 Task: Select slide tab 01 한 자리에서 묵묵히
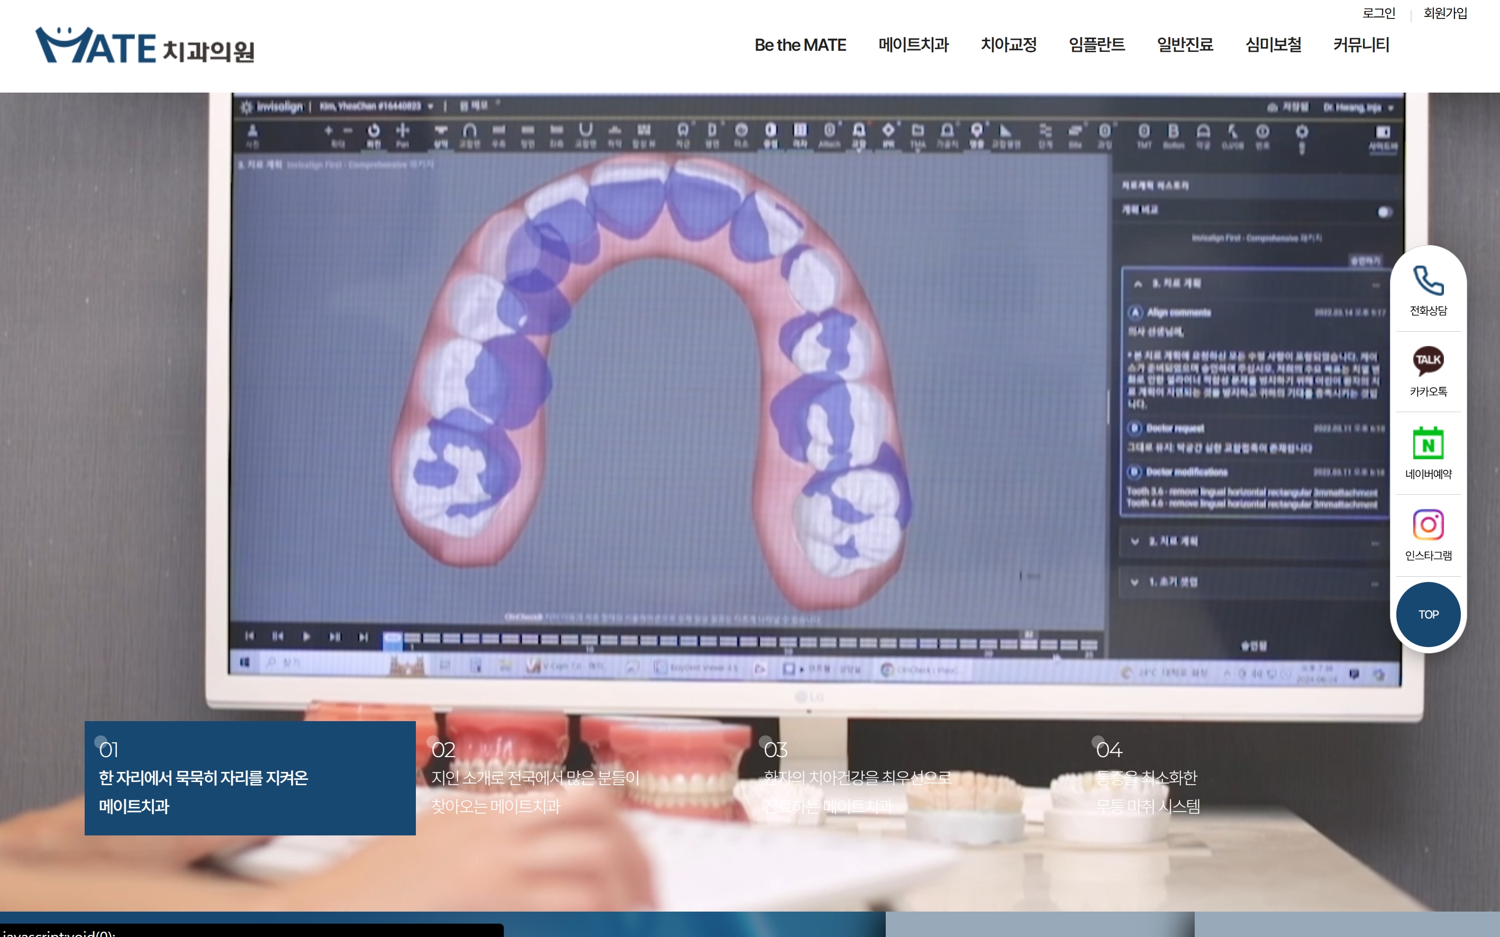250,778
